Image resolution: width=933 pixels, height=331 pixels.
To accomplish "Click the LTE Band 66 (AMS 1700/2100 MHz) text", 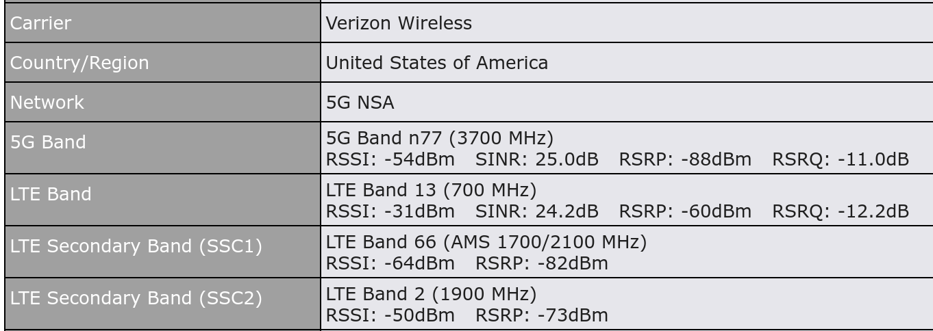I will [x=486, y=241].
